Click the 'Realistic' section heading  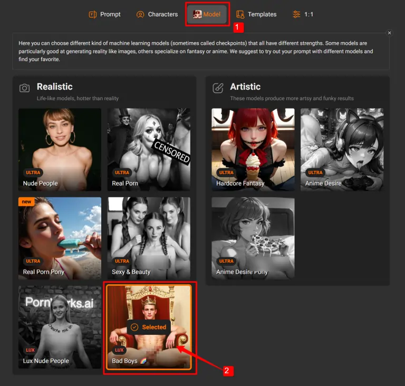54,86
